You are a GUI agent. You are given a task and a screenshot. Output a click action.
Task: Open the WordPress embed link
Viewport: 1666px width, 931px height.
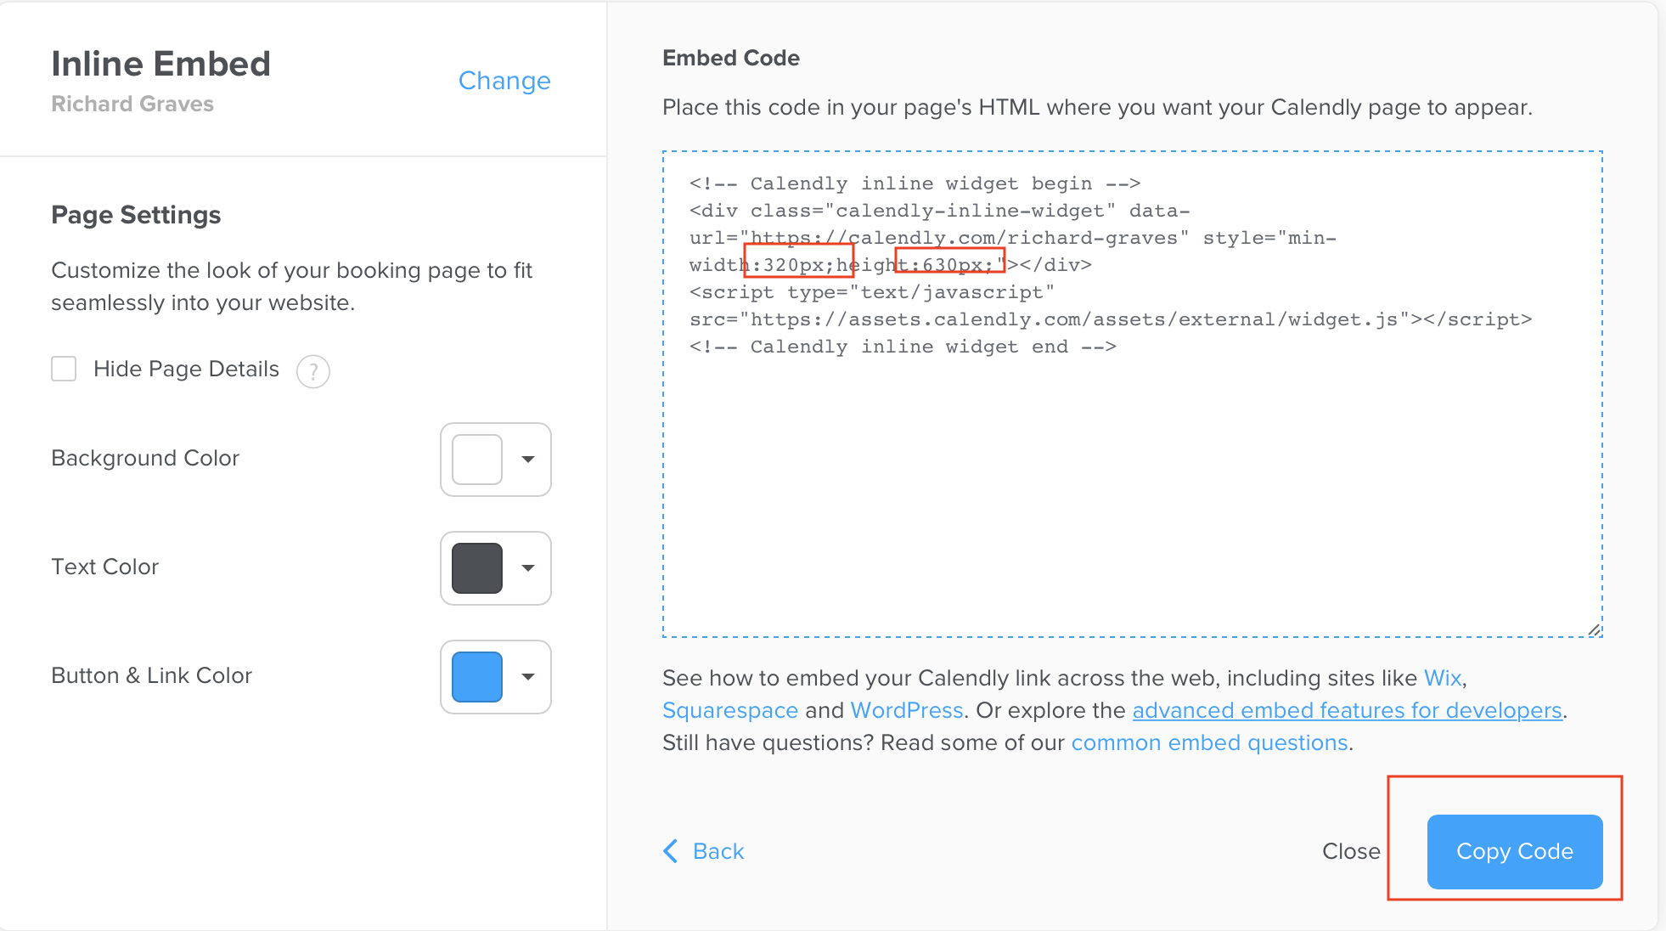[906, 710]
